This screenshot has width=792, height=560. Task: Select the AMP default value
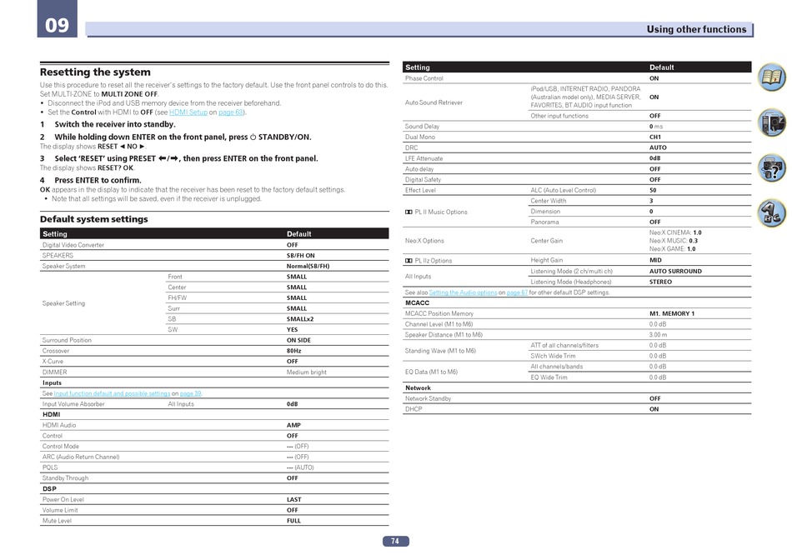[x=293, y=425]
